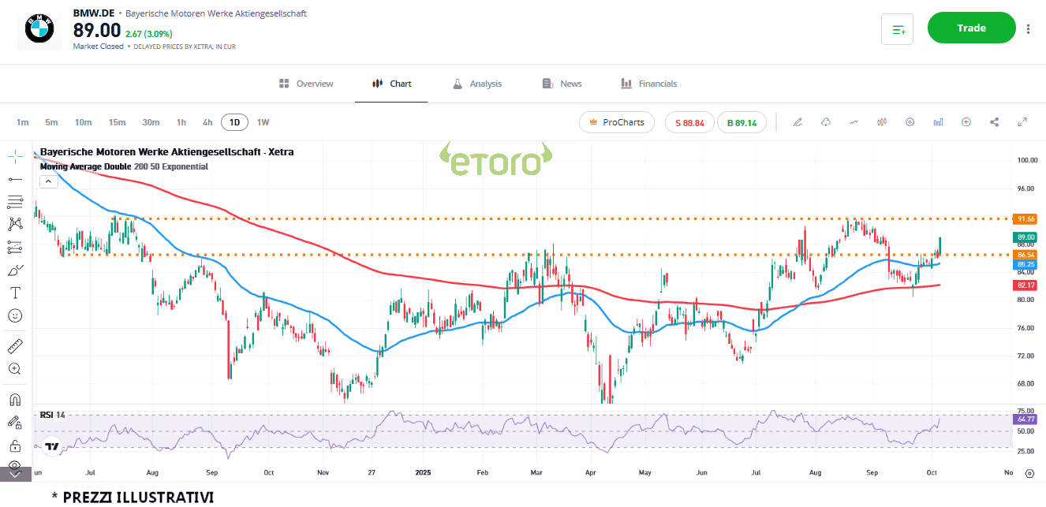Open the candlestick chart type icon
This screenshot has height=507, width=1046.
pyautogui.click(x=882, y=122)
